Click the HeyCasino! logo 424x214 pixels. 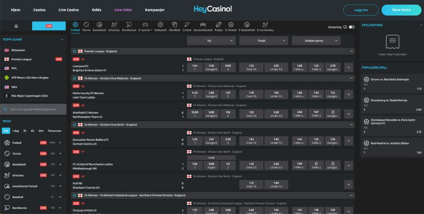coord(213,9)
